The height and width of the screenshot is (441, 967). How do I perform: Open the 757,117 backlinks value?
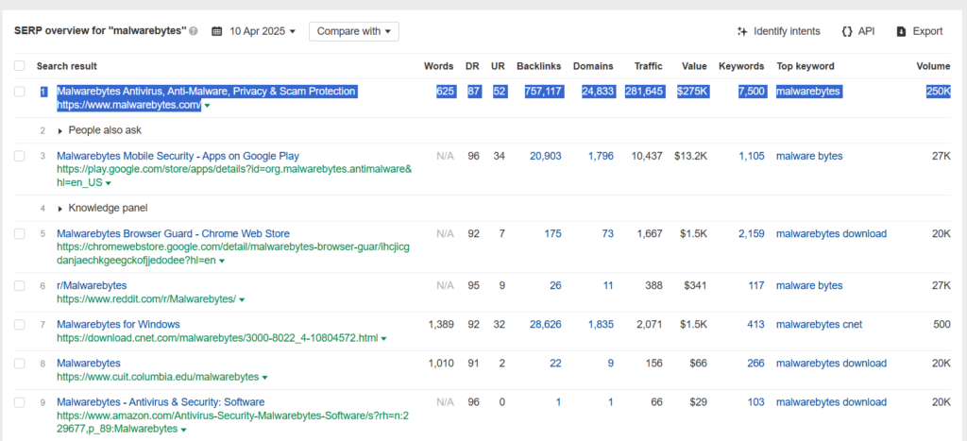pos(543,92)
